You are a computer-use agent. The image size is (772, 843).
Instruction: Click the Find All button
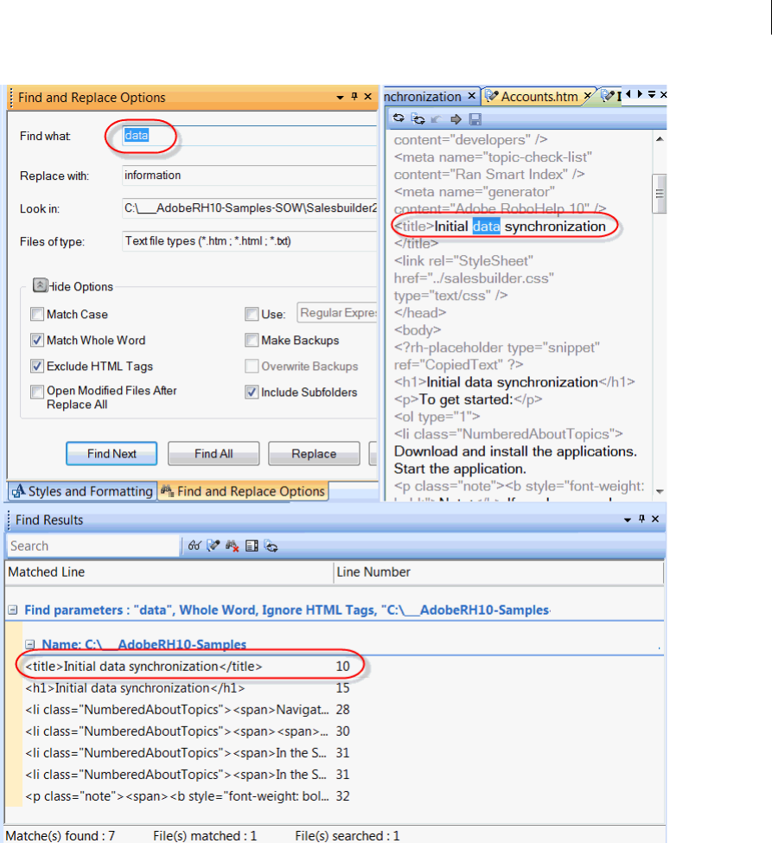coord(214,454)
